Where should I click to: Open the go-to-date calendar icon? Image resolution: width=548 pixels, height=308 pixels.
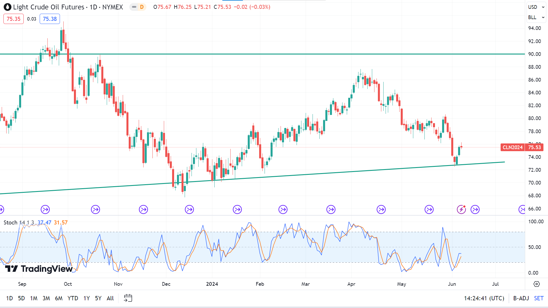pos(128,298)
